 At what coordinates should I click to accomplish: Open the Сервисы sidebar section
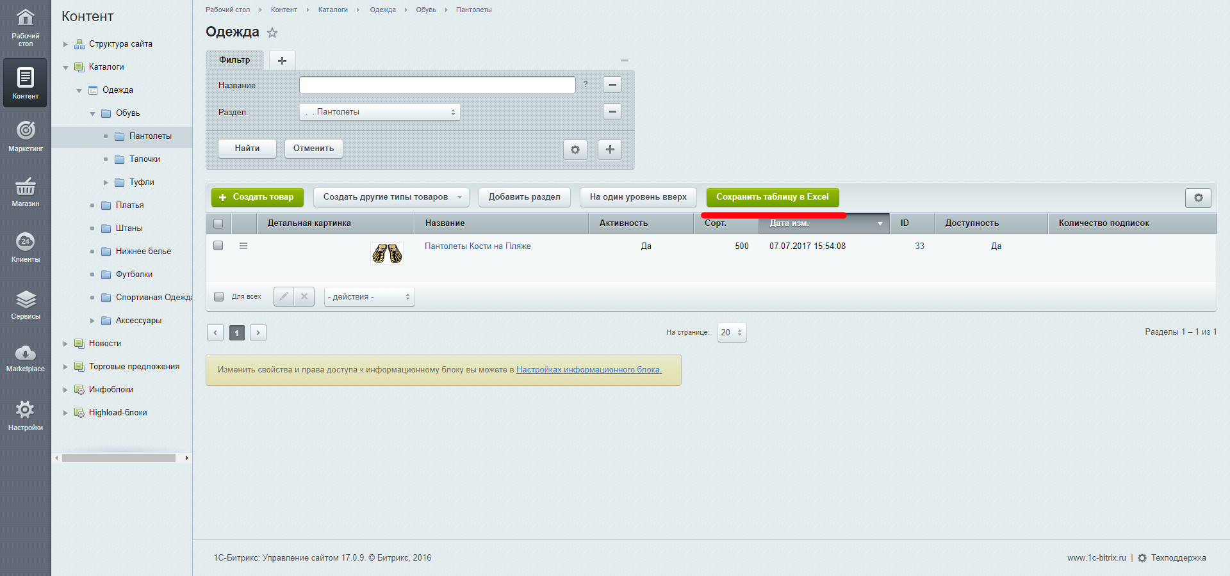point(25,304)
